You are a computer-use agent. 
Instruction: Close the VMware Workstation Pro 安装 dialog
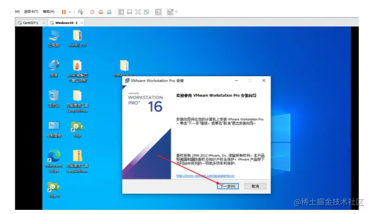[264, 80]
